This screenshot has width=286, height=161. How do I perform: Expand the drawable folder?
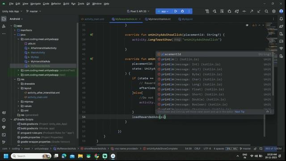pyautogui.click(x=18, y=84)
